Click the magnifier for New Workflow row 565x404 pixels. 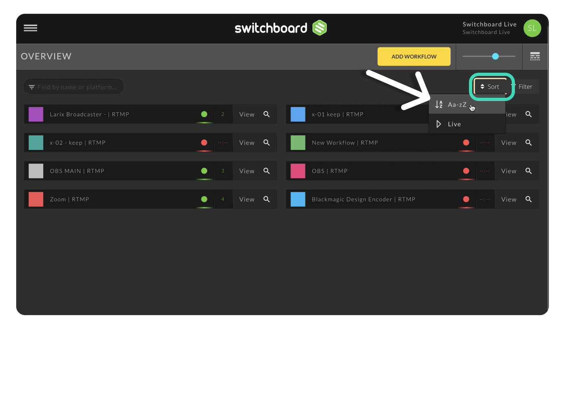(528, 143)
